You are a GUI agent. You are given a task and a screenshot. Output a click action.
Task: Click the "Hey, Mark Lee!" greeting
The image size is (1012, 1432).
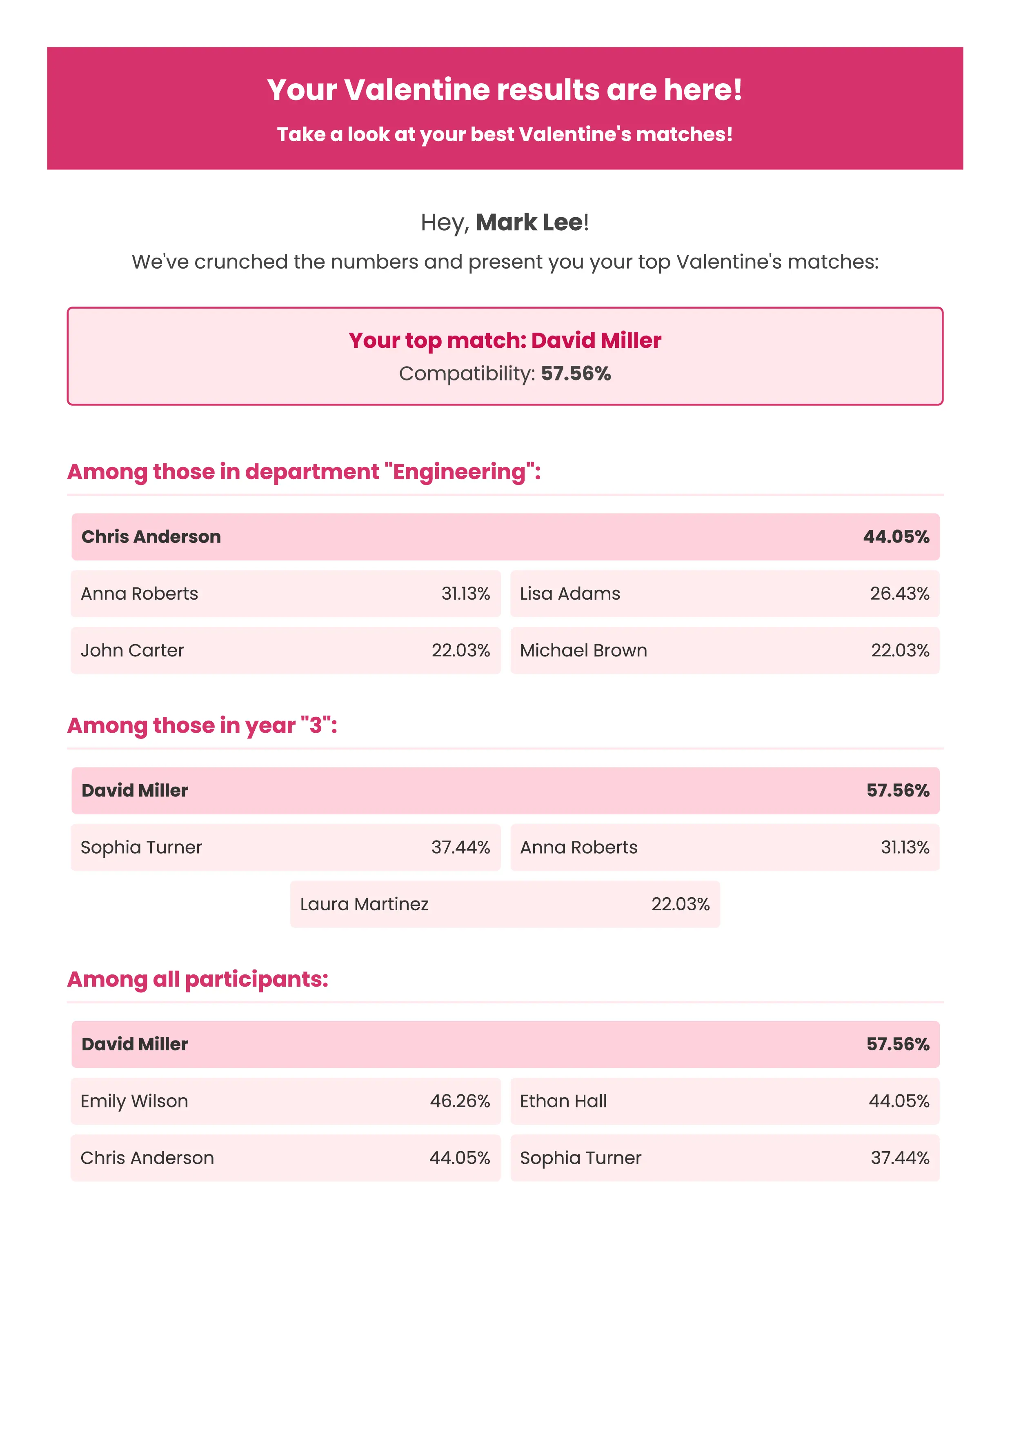[x=505, y=222]
